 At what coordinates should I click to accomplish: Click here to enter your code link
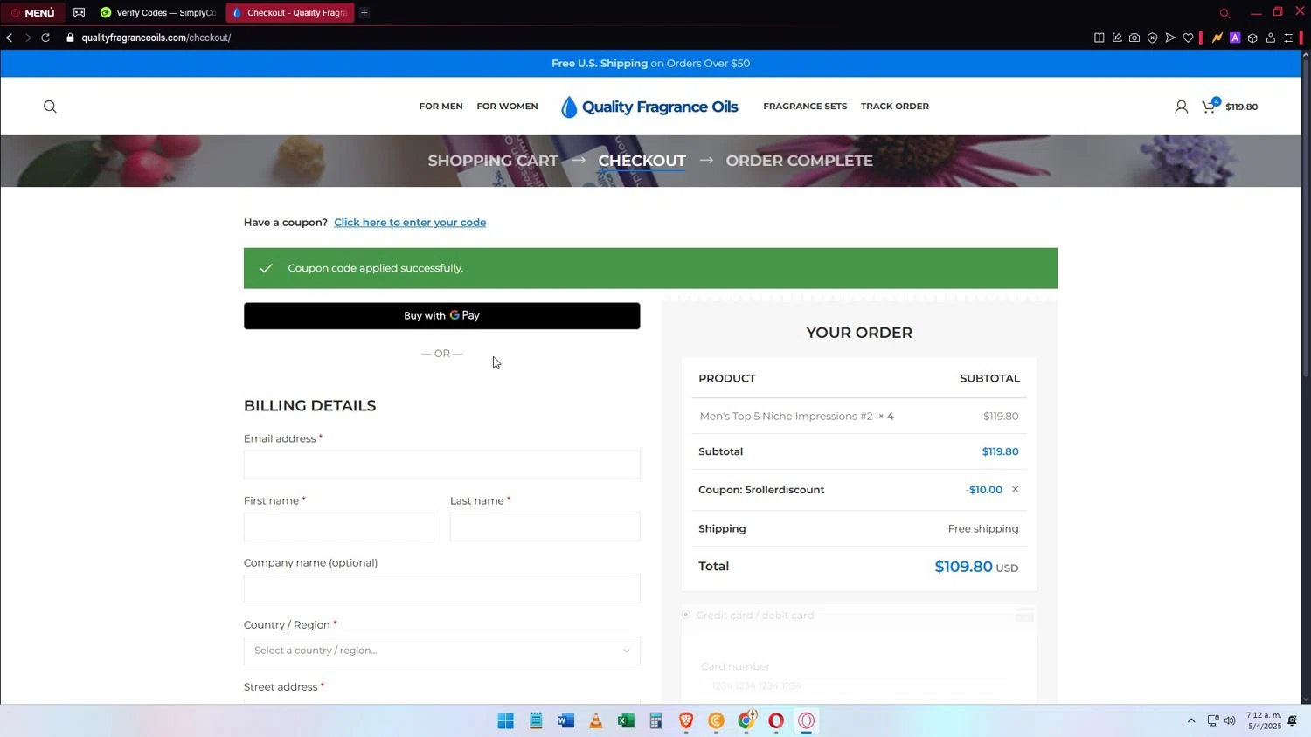tap(410, 223)
